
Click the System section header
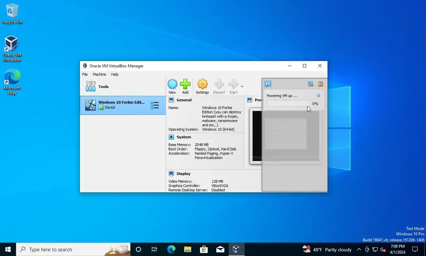[x=184, y=137]
